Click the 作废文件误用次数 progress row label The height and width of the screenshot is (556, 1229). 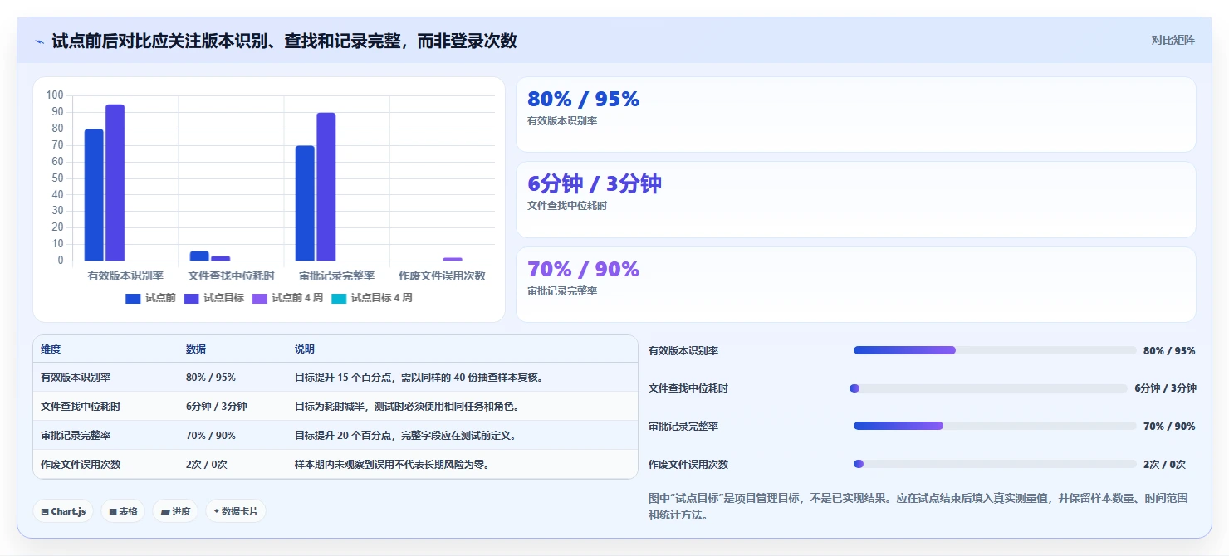688,464
